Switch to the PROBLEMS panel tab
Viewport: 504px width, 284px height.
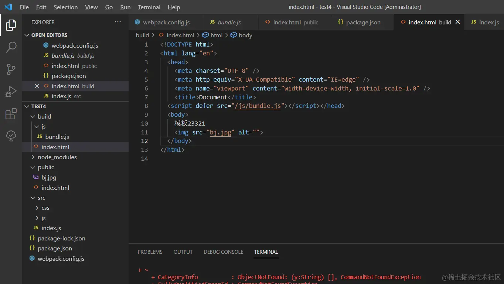(150, 252)
